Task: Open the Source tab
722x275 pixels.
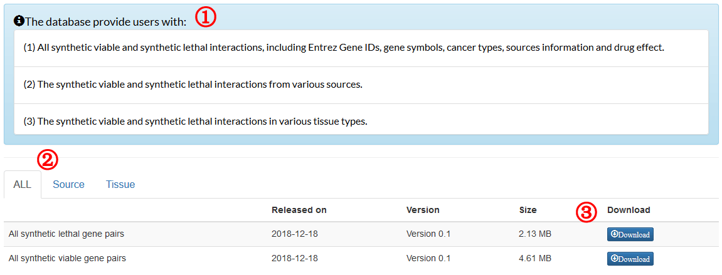Action: click(68, 184)
